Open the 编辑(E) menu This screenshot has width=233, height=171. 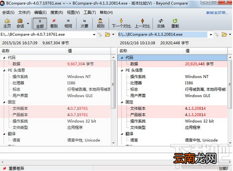40,13
